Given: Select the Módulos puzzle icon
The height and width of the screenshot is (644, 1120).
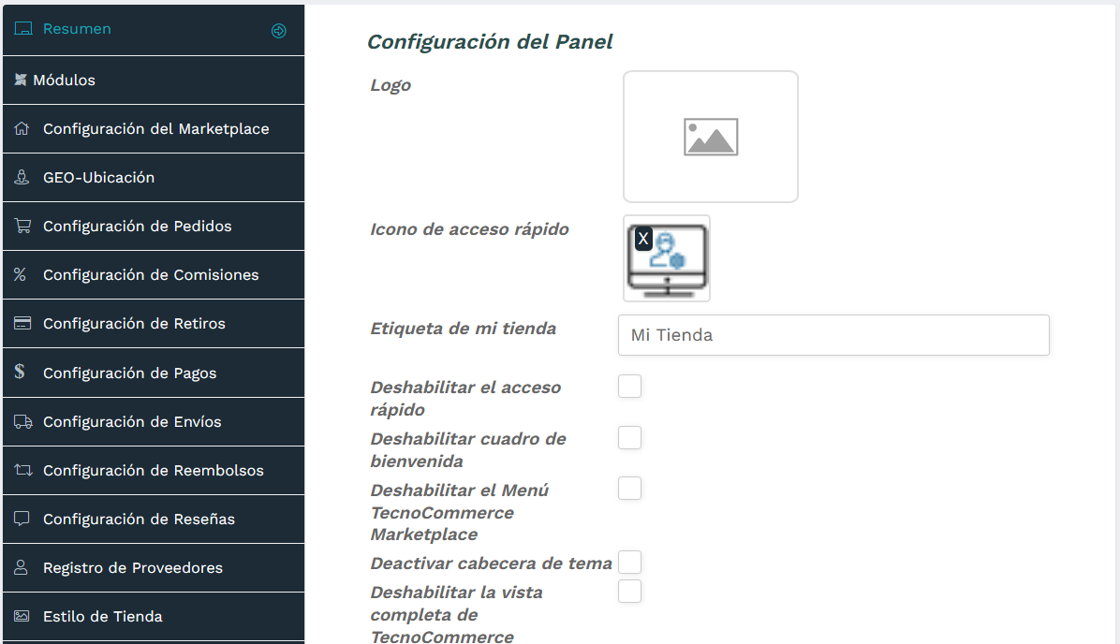Looking at the screenshot, I should pos(20,80).
